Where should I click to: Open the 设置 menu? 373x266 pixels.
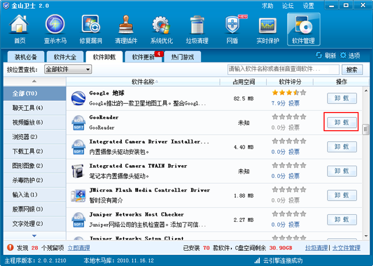click(x=308, y=6)
